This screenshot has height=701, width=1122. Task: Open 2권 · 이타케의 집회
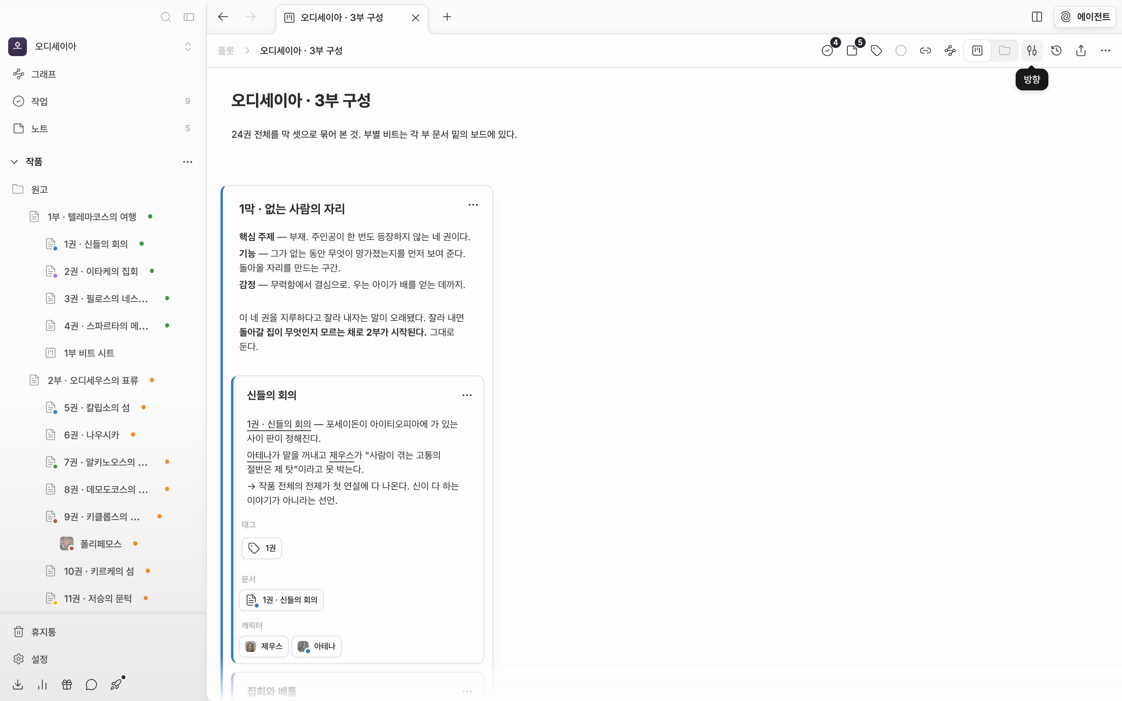pyautogui.click(x=102, y=271)
